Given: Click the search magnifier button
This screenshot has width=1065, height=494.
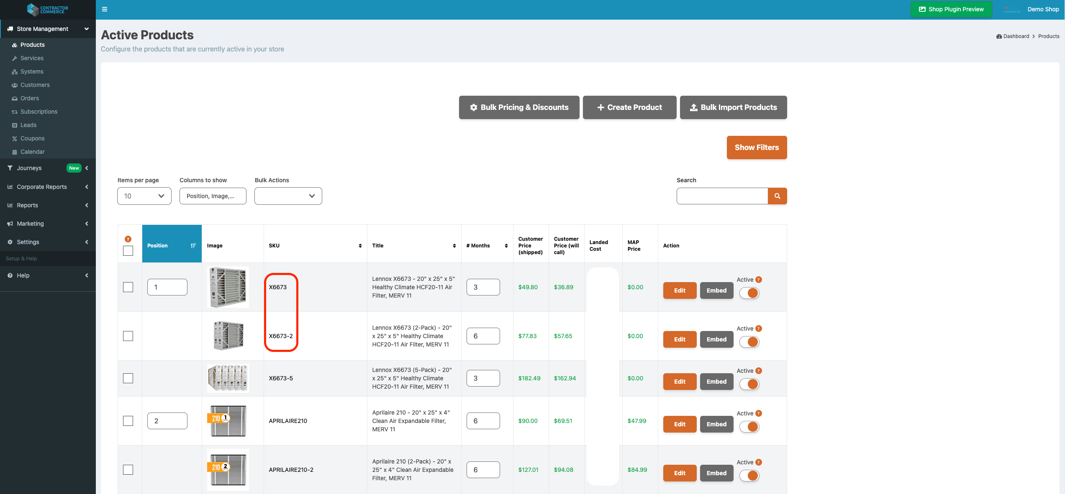Looking at the screenshot, I should pos(777,196).
